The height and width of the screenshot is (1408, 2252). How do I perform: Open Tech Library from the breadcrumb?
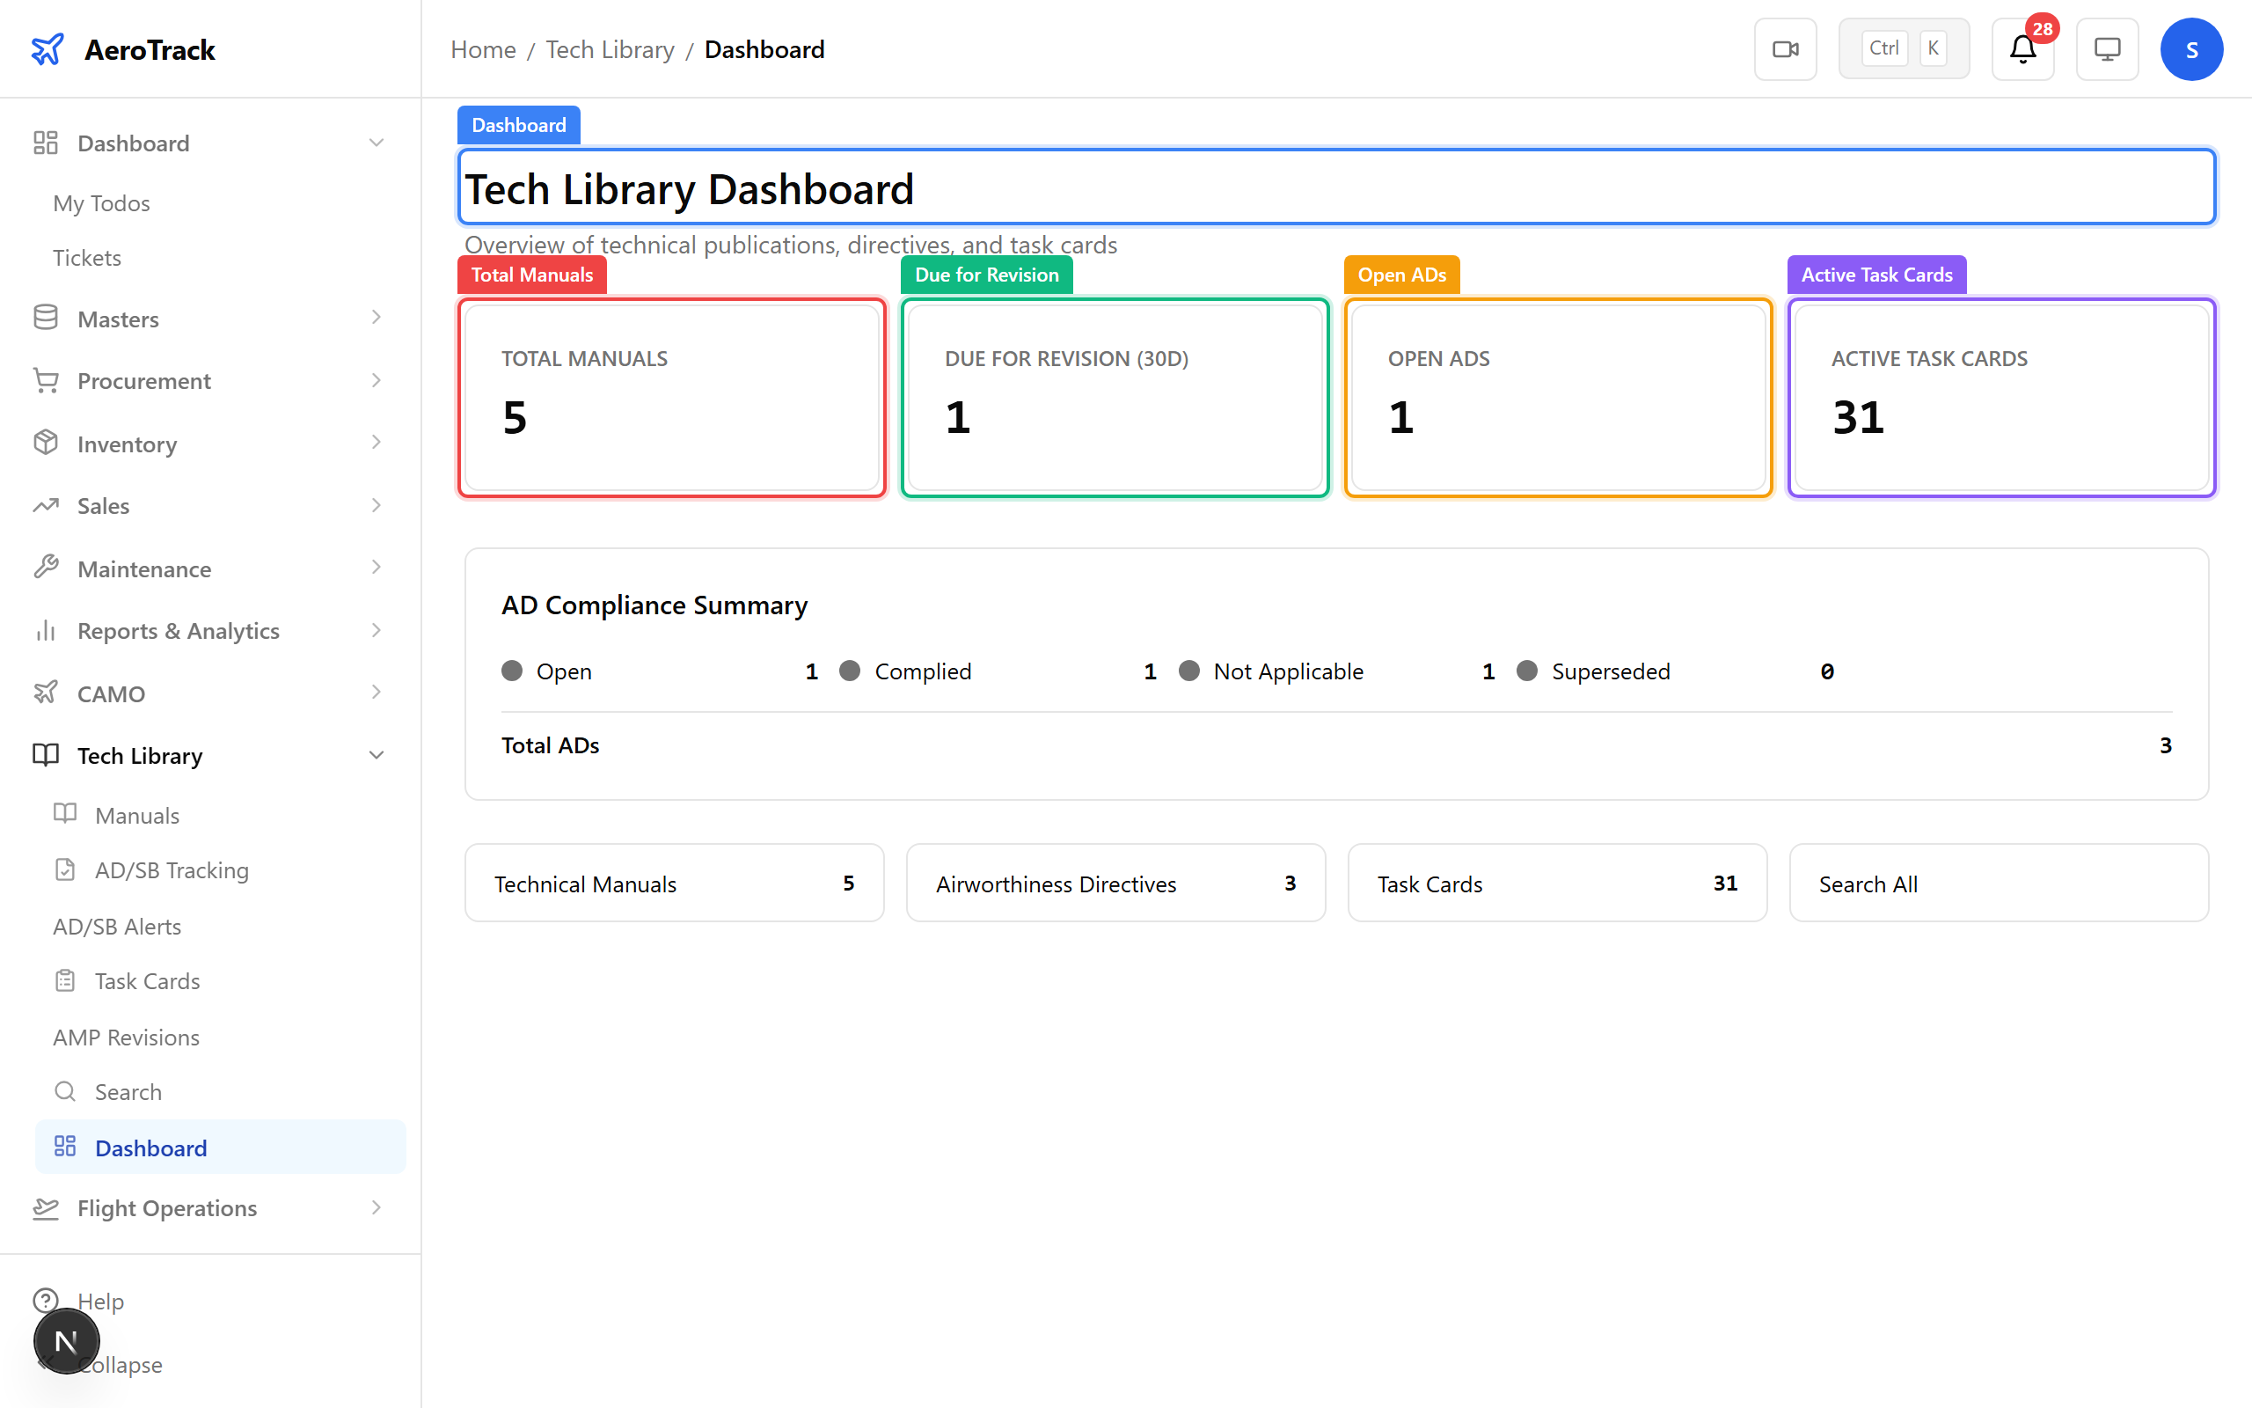click(x=610, y=48)
